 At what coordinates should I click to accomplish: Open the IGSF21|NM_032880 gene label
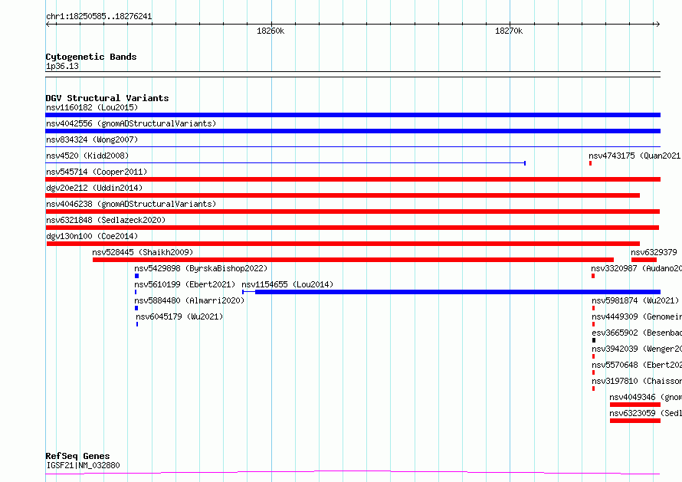(83, 465)
